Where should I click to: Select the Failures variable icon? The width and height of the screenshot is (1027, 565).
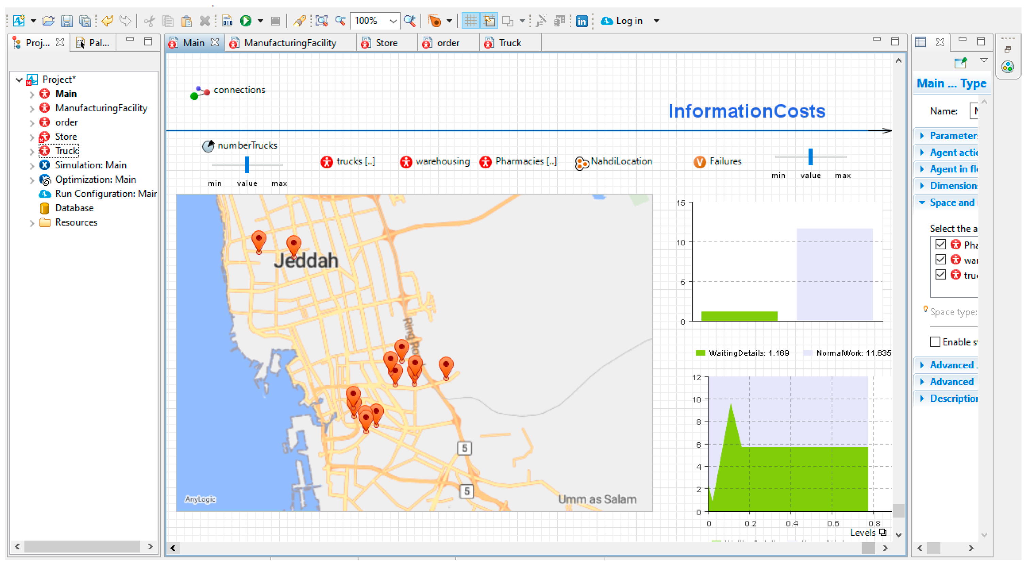point(699,162)
